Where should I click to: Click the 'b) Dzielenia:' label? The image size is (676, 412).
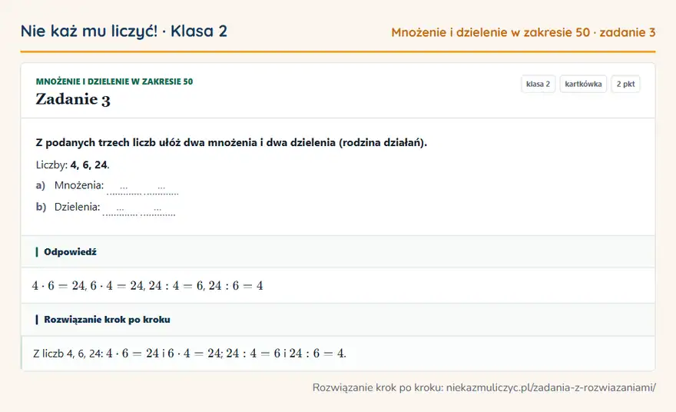click(68, 207)
